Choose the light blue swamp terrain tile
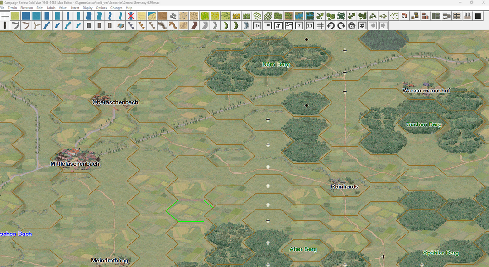Image resolution: width=489 pixels, height=267 pixels. click(299, 15)
